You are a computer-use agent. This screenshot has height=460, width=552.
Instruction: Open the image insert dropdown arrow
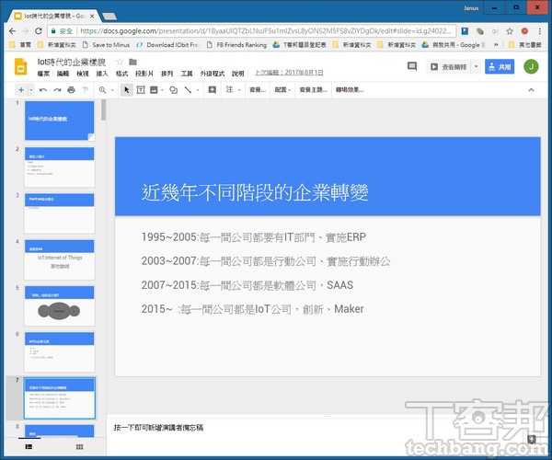162,90
